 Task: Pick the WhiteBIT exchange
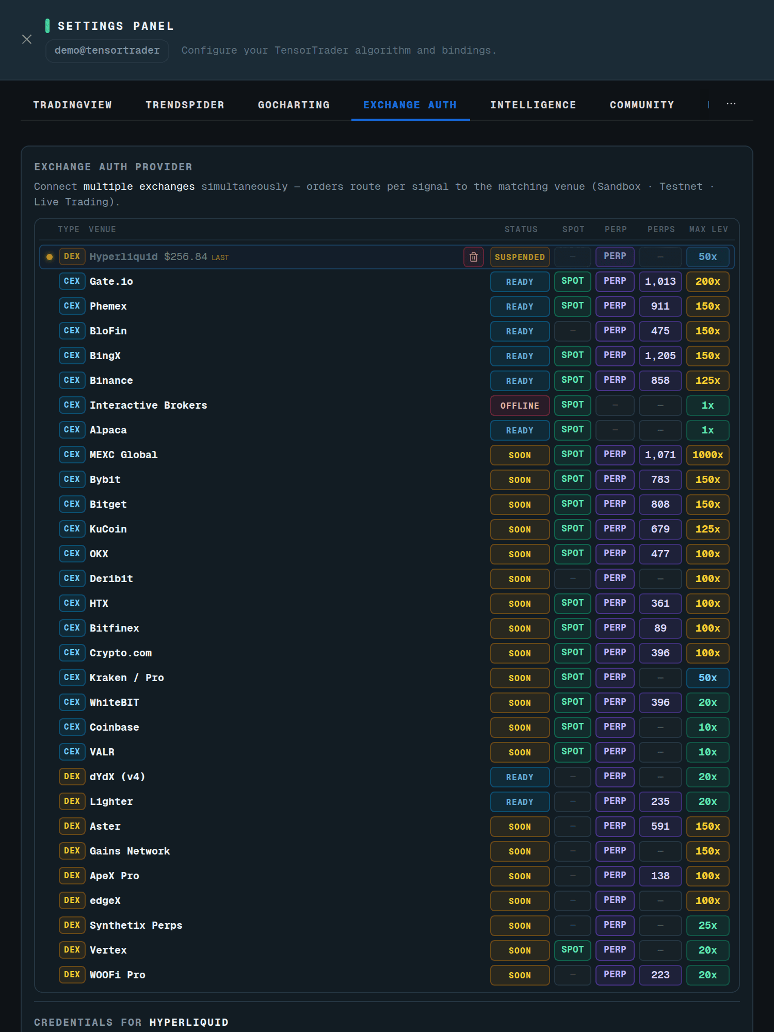tap(387, 703)
